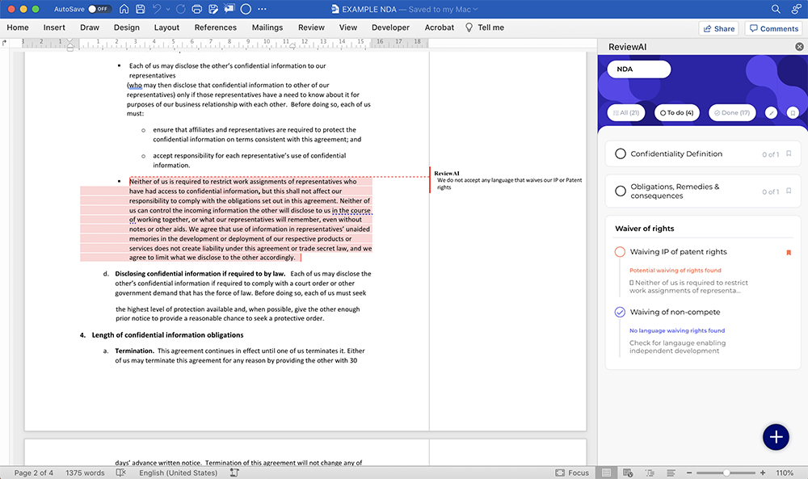Open the Acrobat tab

tap(440, 27)
